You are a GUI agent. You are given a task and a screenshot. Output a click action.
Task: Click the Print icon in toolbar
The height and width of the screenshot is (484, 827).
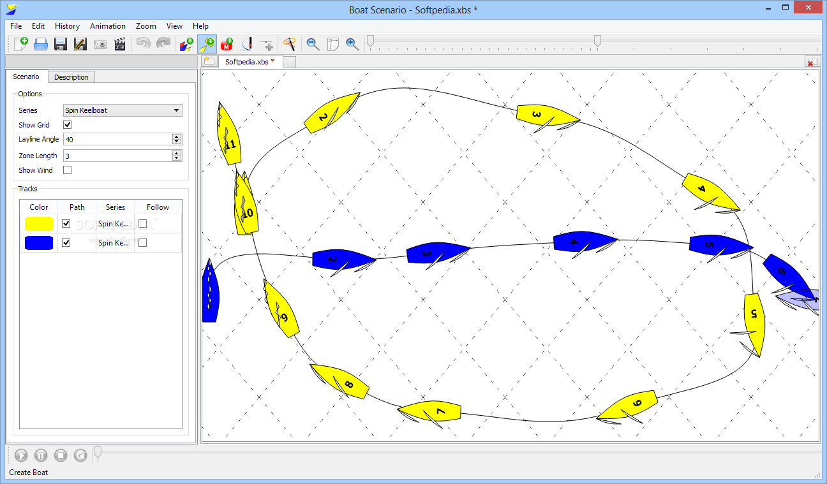[x=41, y=44]
